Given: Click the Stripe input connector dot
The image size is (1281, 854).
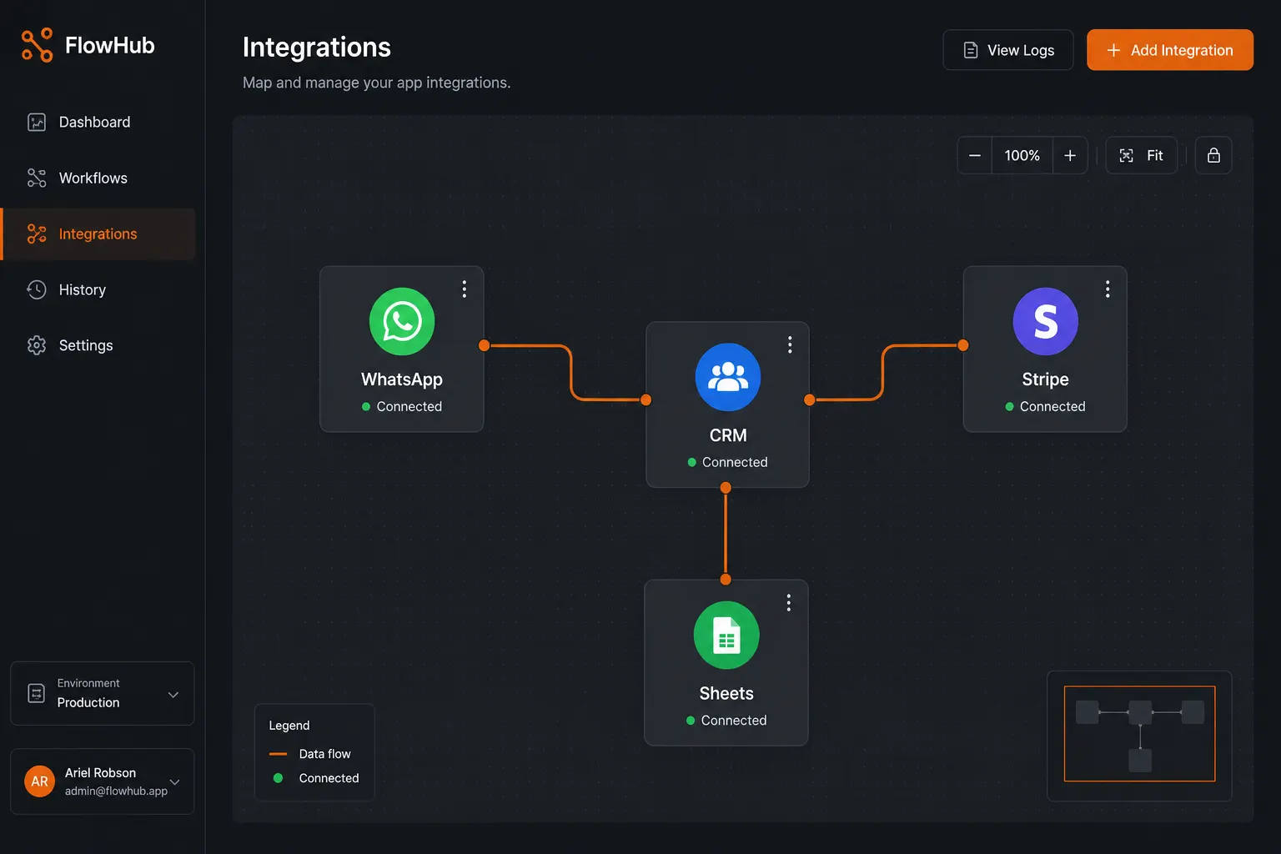Looking at the screenshot, I should click(x=963, y=345).
